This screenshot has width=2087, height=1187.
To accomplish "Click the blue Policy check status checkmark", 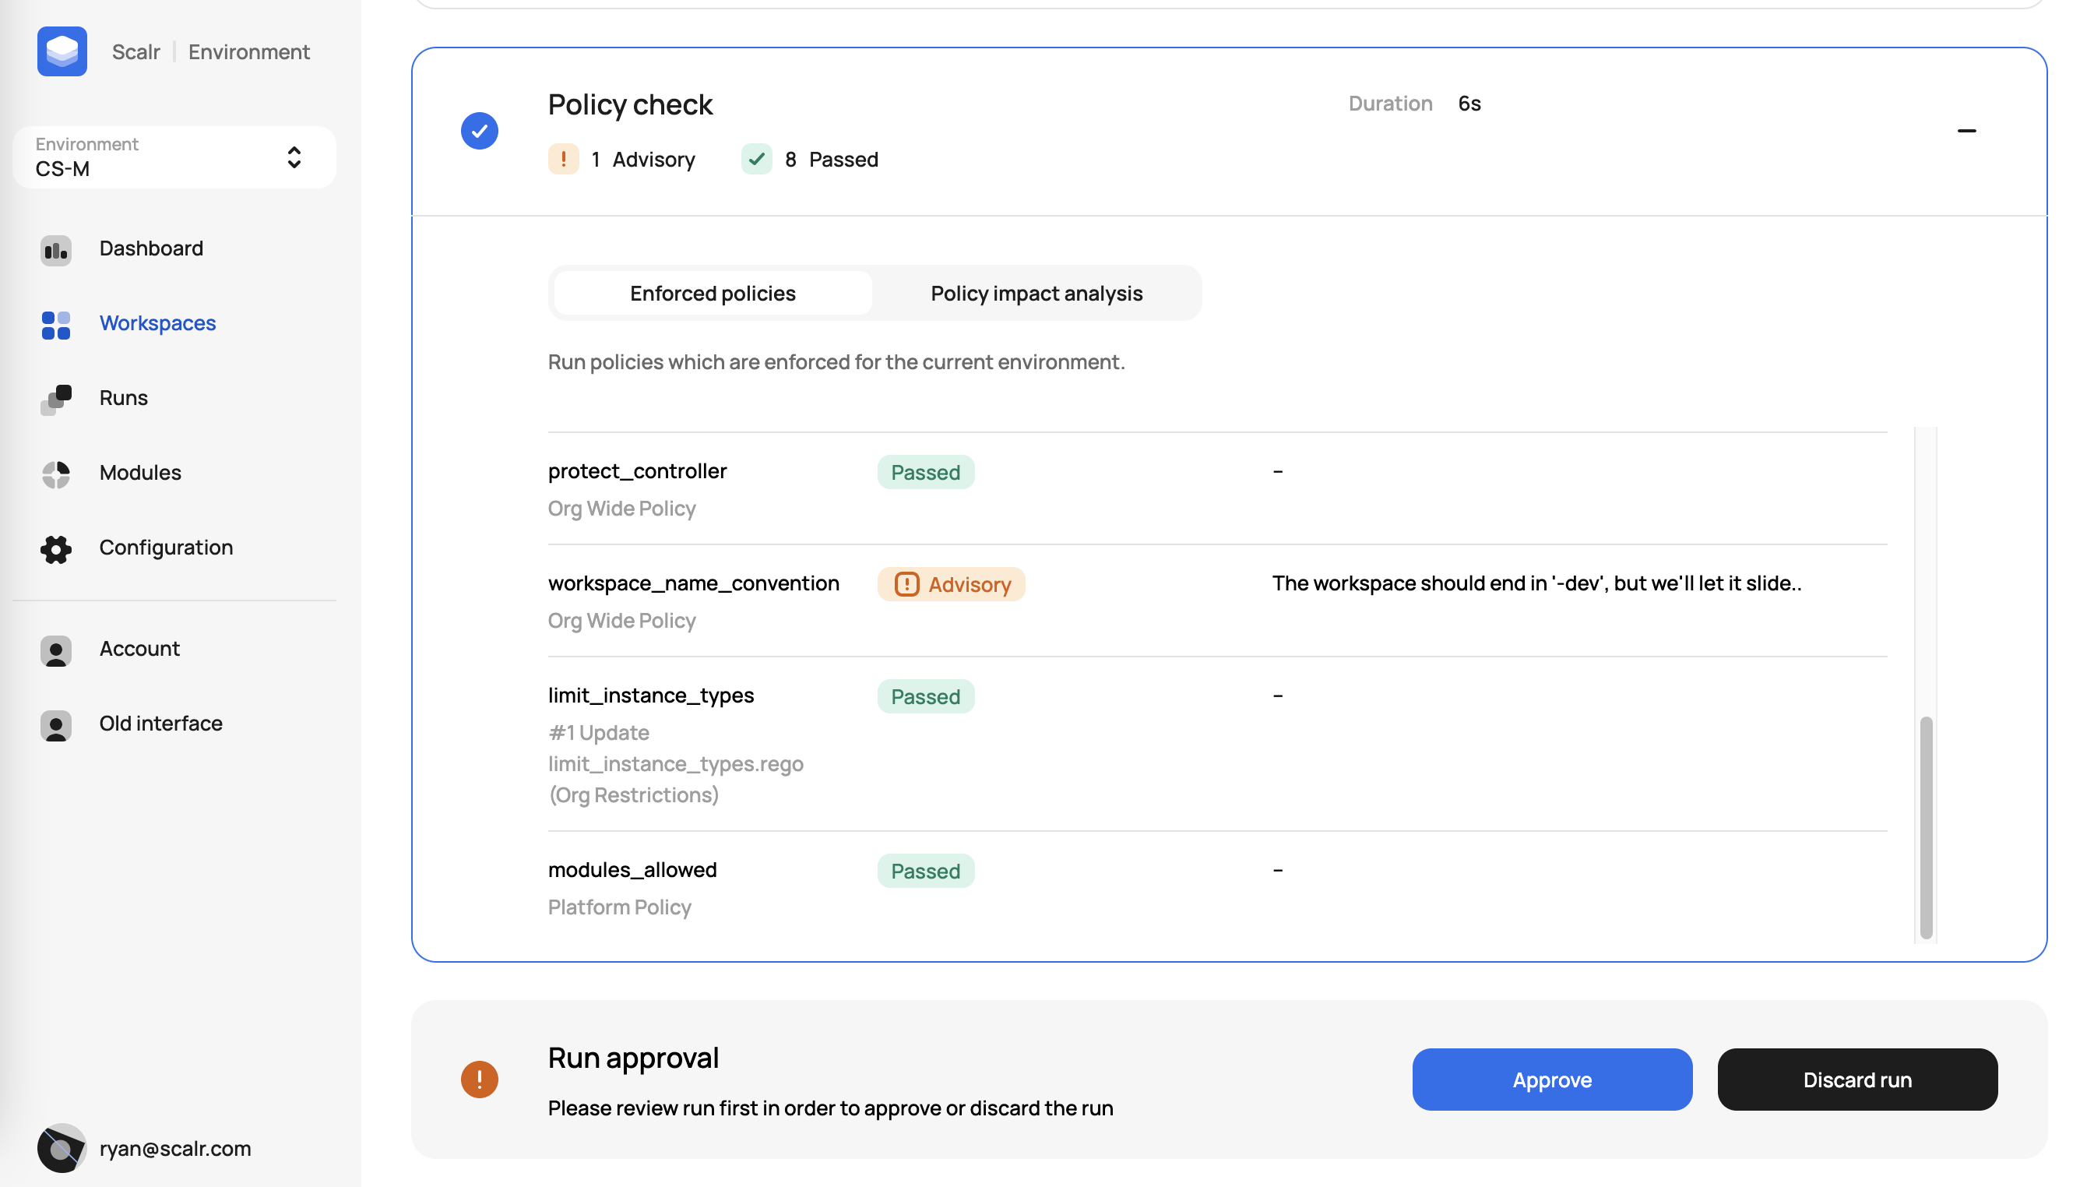I will tap(479, 130).
